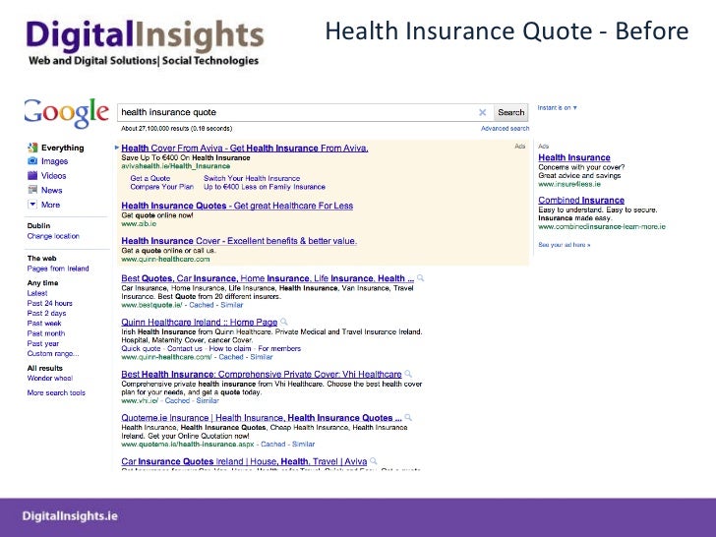Open Health Insurance insure4less side ad

[x=574, y=157]
